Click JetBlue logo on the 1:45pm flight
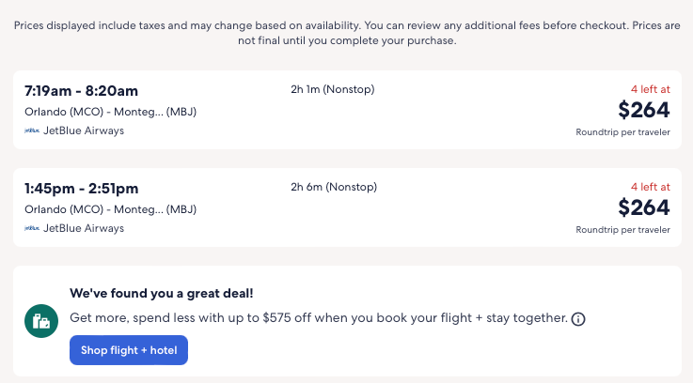This screenshot has height=383, width=693. pyautogui.click(x=32, y=228)
